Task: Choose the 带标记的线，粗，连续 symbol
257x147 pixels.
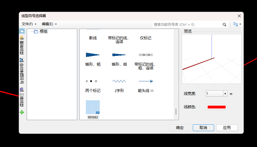Action: (x=145, y=55)
